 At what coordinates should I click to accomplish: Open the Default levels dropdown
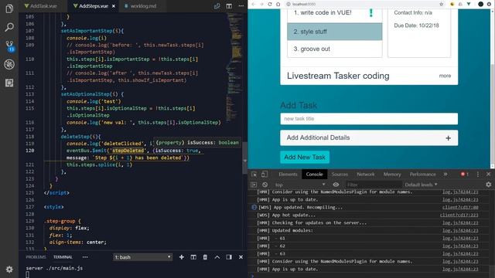click(x=421, y=185)
